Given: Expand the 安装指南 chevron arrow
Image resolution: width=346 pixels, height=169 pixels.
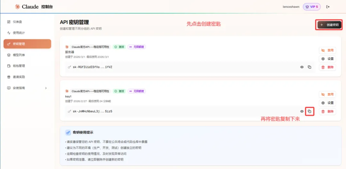Looking at the screenshot, I should pos(46,88).
